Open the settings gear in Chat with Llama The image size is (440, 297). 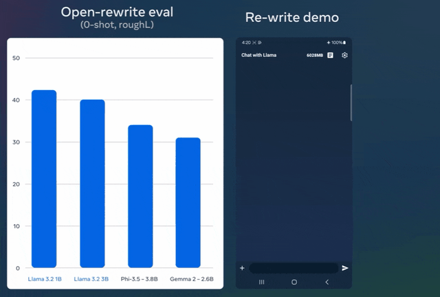pyautogui.click(x=344, y=55)
